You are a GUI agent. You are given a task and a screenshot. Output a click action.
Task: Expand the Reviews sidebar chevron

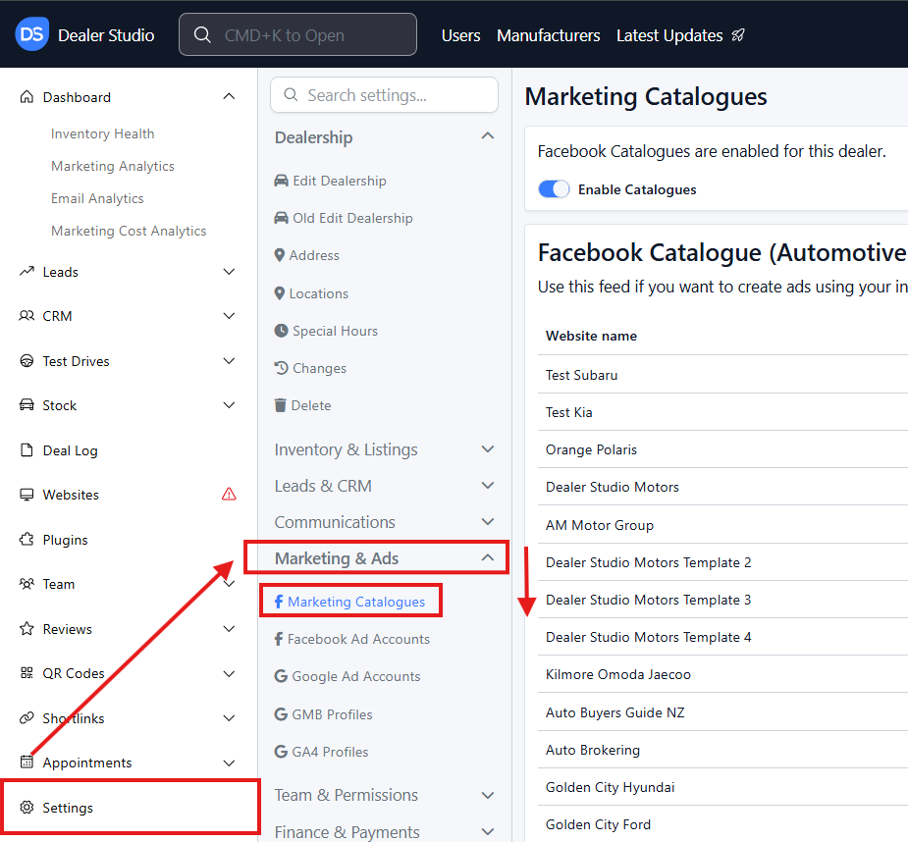tap(230, 628)
